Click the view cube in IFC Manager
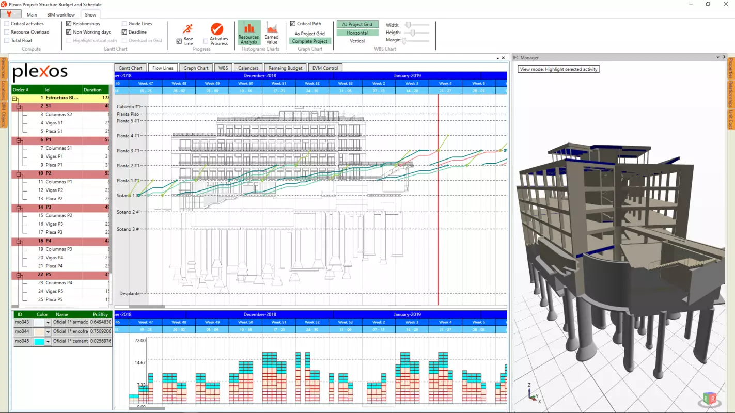 tap(710, 399)
